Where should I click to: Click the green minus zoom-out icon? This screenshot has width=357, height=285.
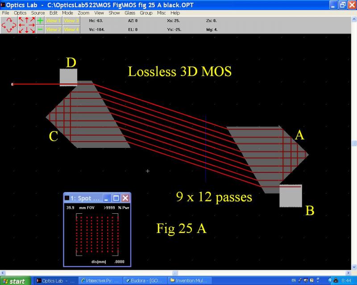click(x=40, y=29)
